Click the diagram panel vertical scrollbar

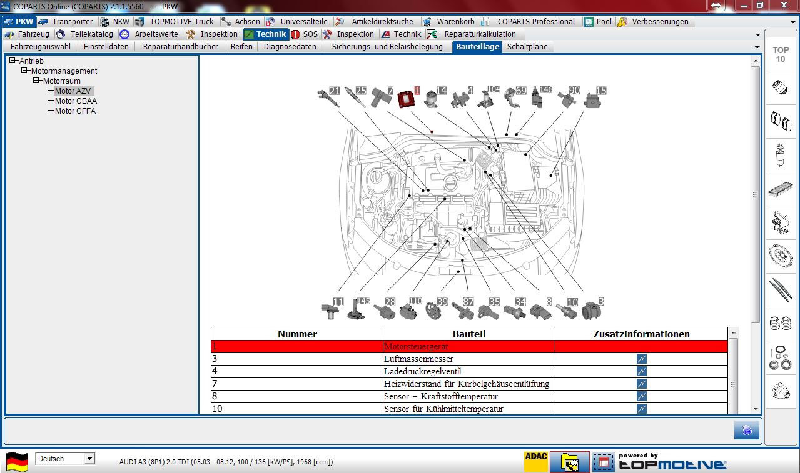(x=755, y=194)
